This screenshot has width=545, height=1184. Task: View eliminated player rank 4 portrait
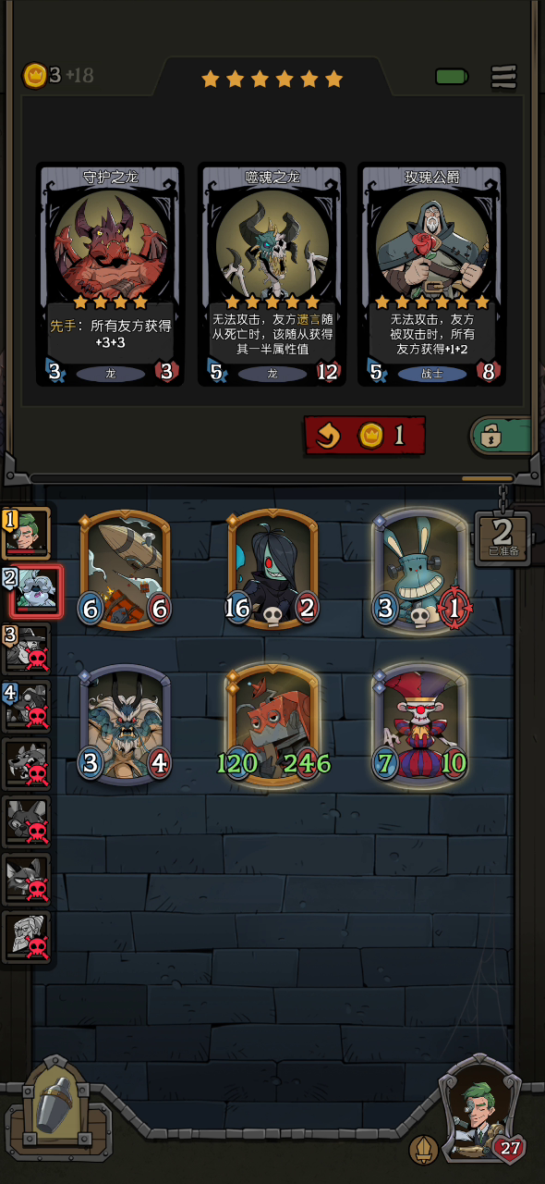click(x=26, y=706)
